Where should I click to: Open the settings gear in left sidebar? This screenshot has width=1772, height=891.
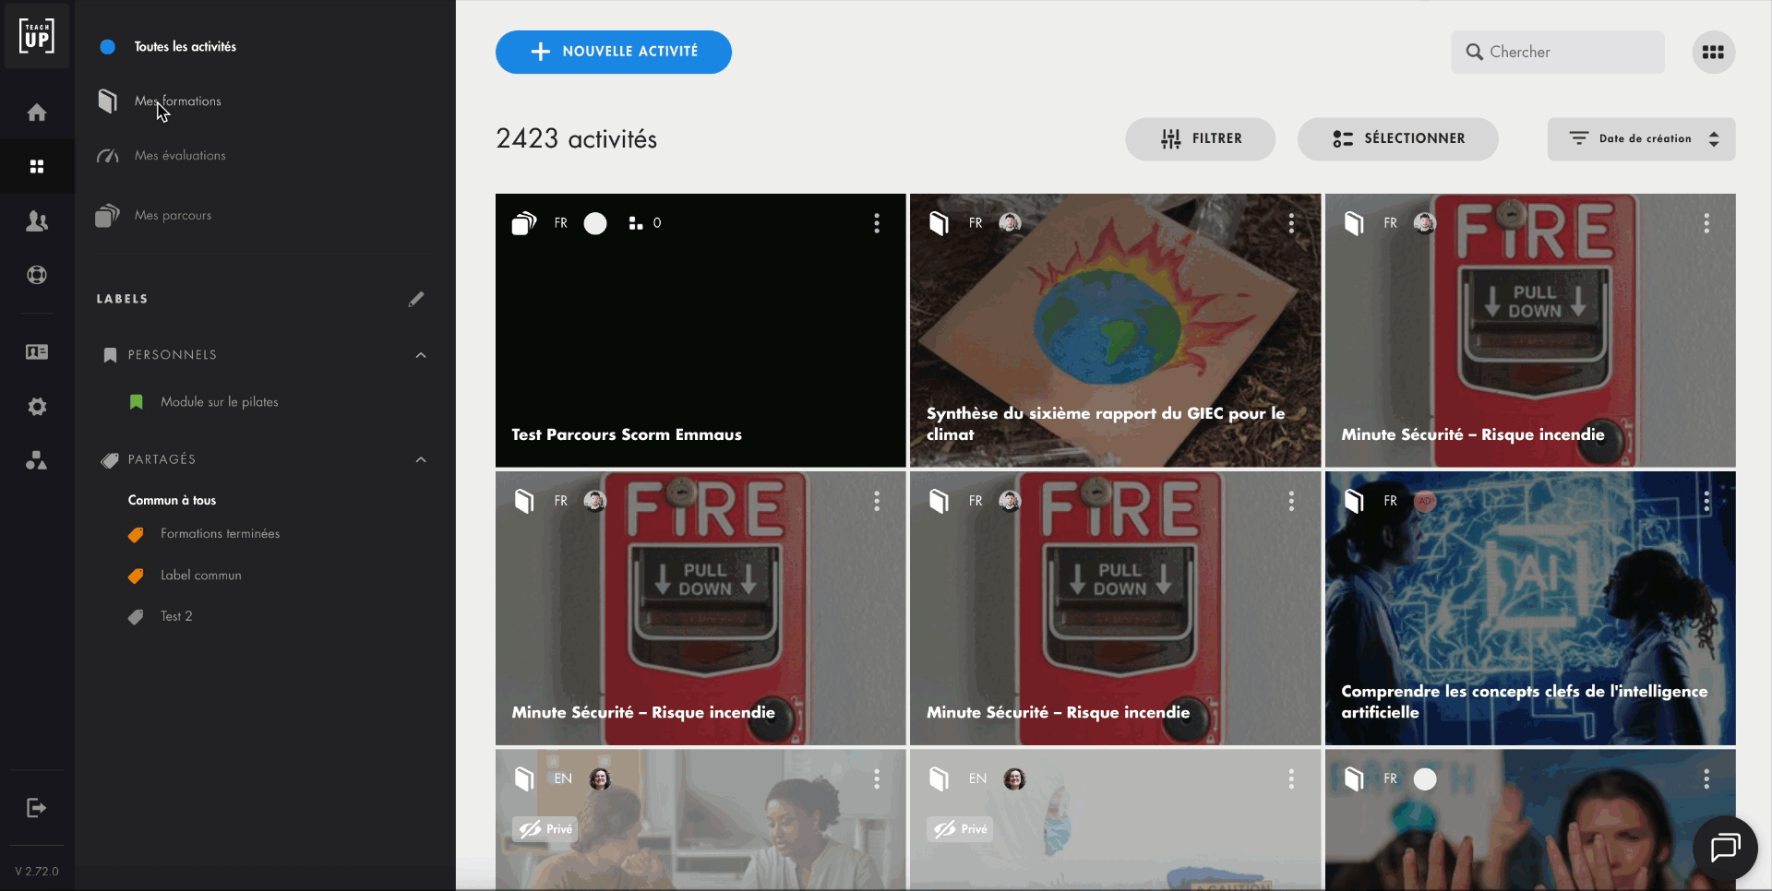pos(37,407)
